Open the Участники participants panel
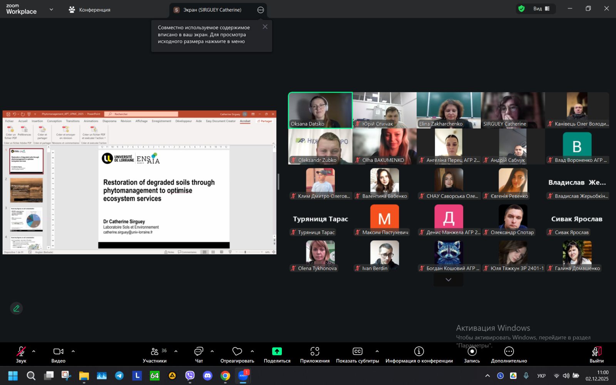 click(x=154, y=355)
